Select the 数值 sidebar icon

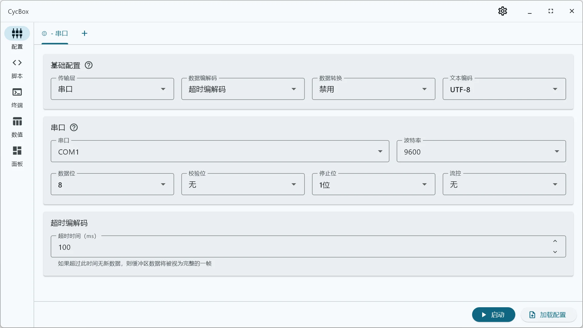click(17, 125)
